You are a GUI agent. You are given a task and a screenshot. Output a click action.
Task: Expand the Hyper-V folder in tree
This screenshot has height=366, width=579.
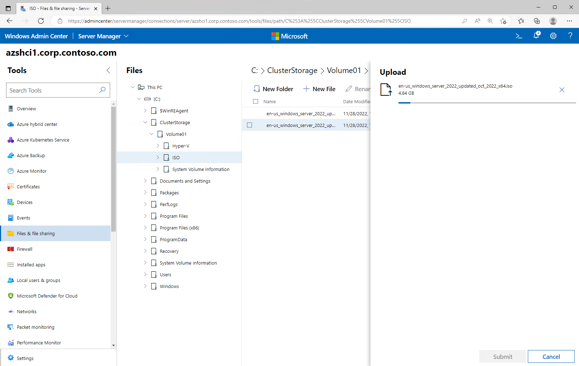click(x=158, y=146)
